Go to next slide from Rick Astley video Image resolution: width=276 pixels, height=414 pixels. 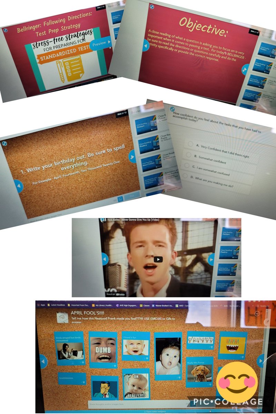click(211, 259)
